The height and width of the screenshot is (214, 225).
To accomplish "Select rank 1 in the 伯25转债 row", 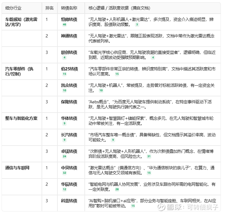I will tap(47, 69).
